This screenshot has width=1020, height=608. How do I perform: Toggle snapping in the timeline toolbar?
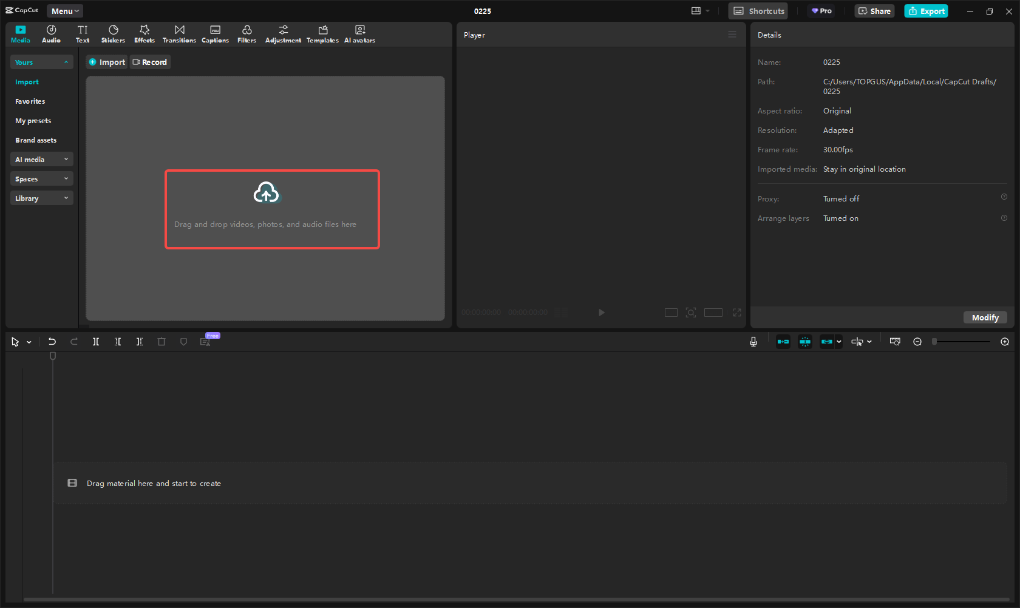pyautogui.click(x=805, y=341)
